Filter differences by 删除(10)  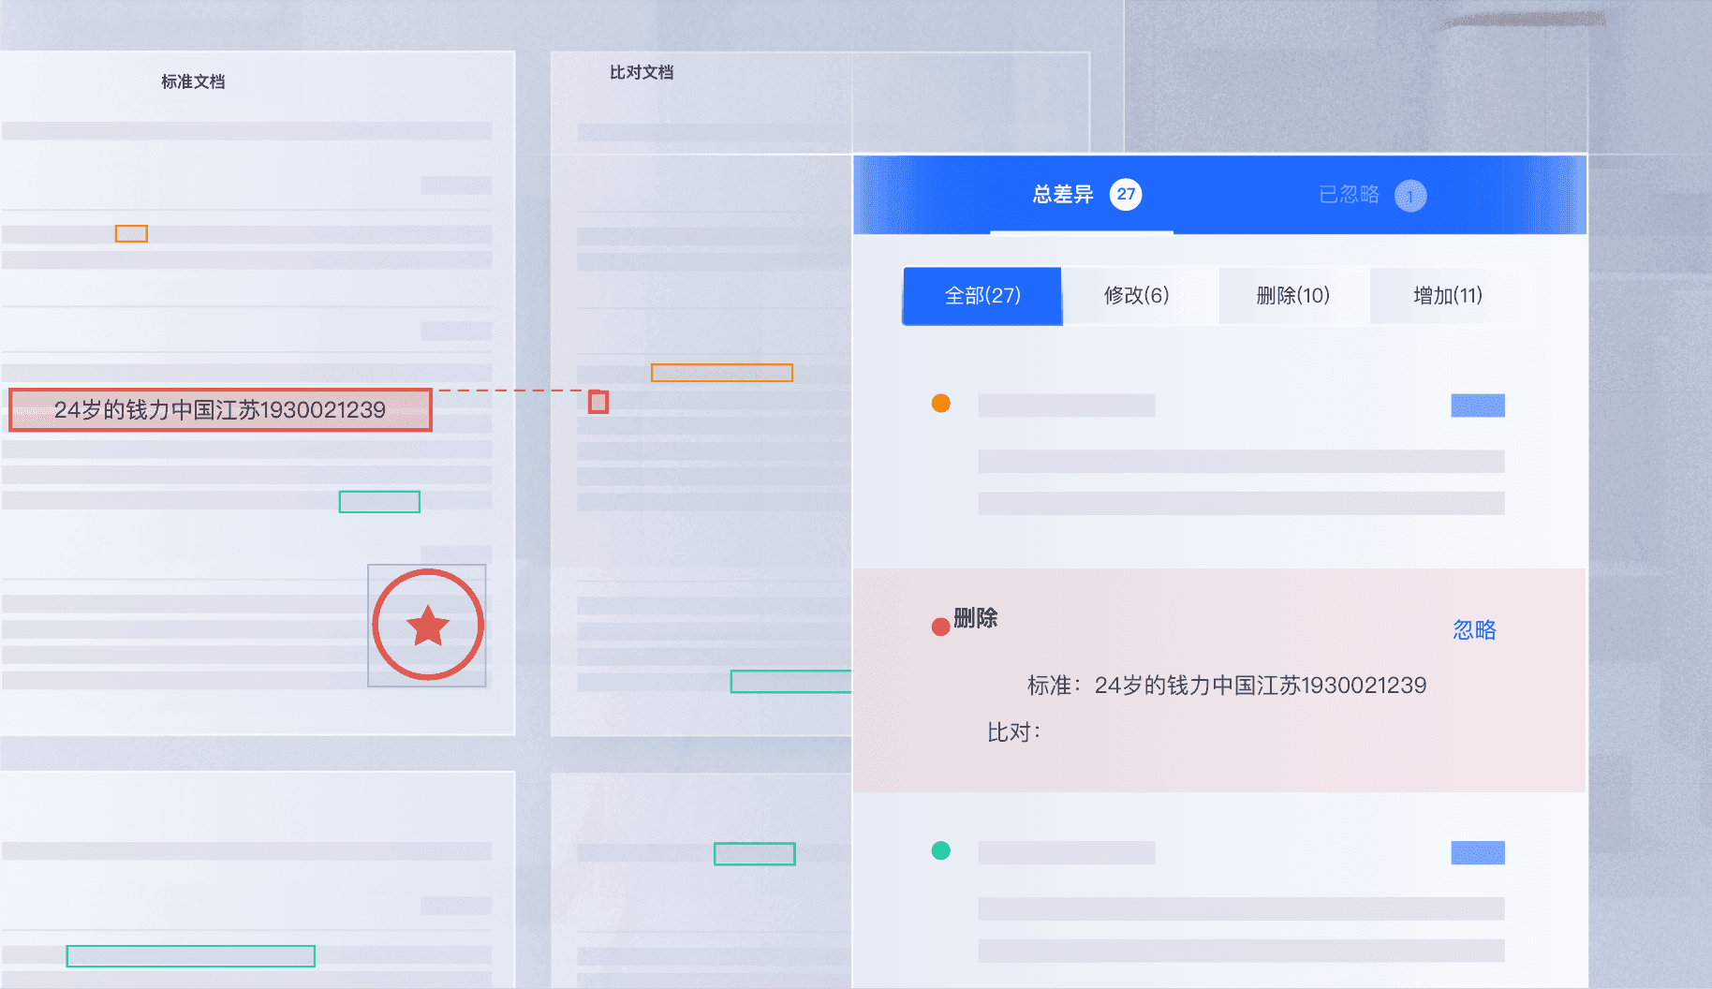click(x=1292, y=296)
